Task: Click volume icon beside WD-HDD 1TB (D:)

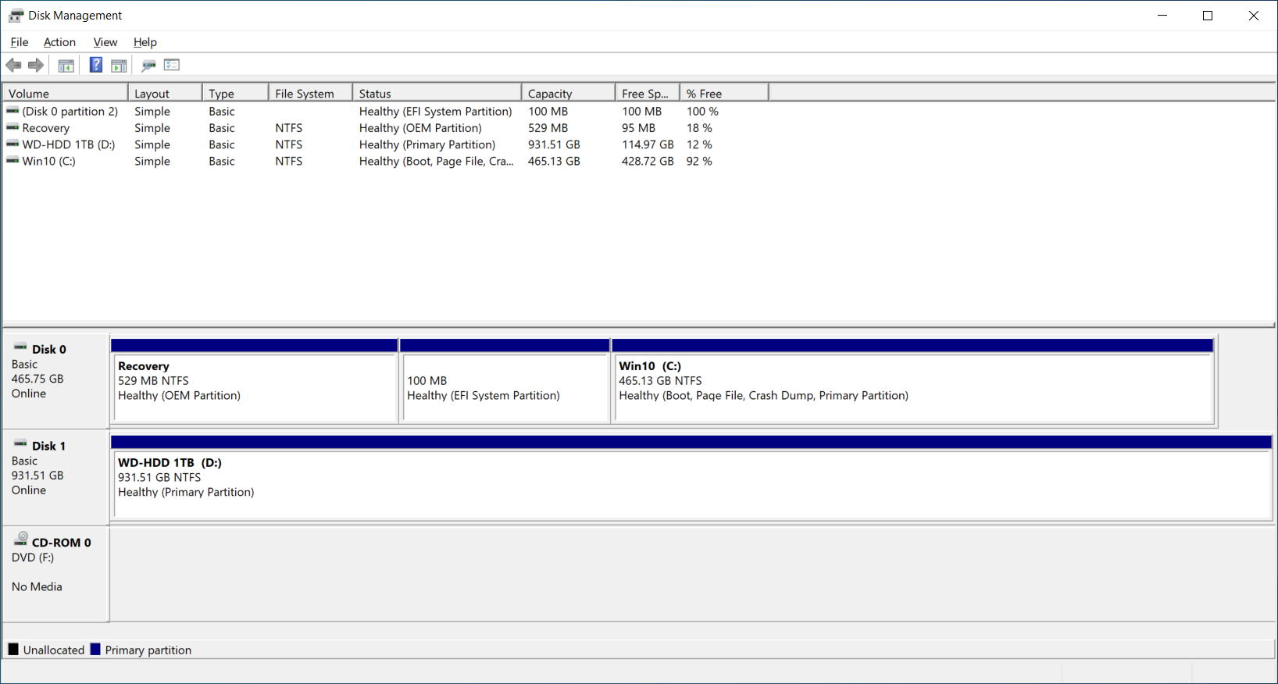Action: pos(12,143)
